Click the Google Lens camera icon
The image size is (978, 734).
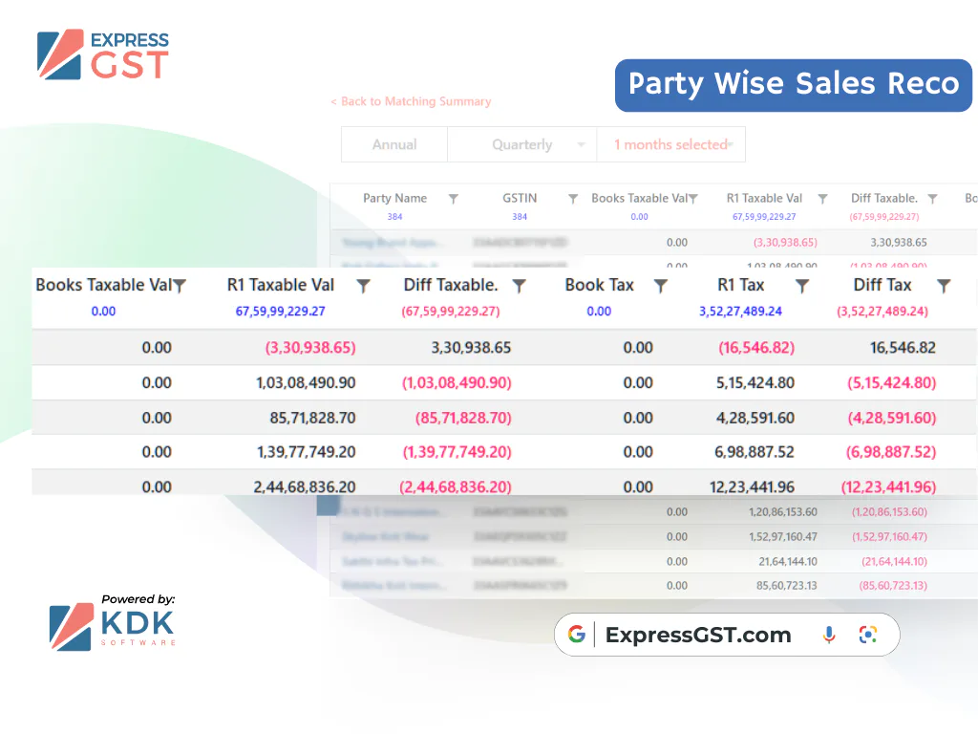[x=867, y=635]
